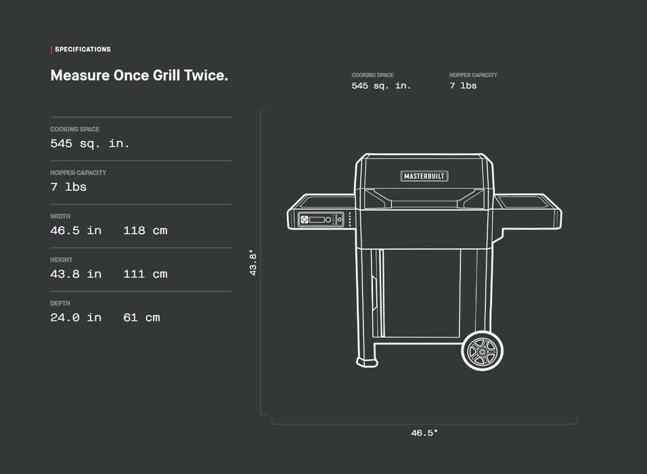
Task: Click the orange-marked SPECIFICATIONS section label
Action: tap(82, 49)
